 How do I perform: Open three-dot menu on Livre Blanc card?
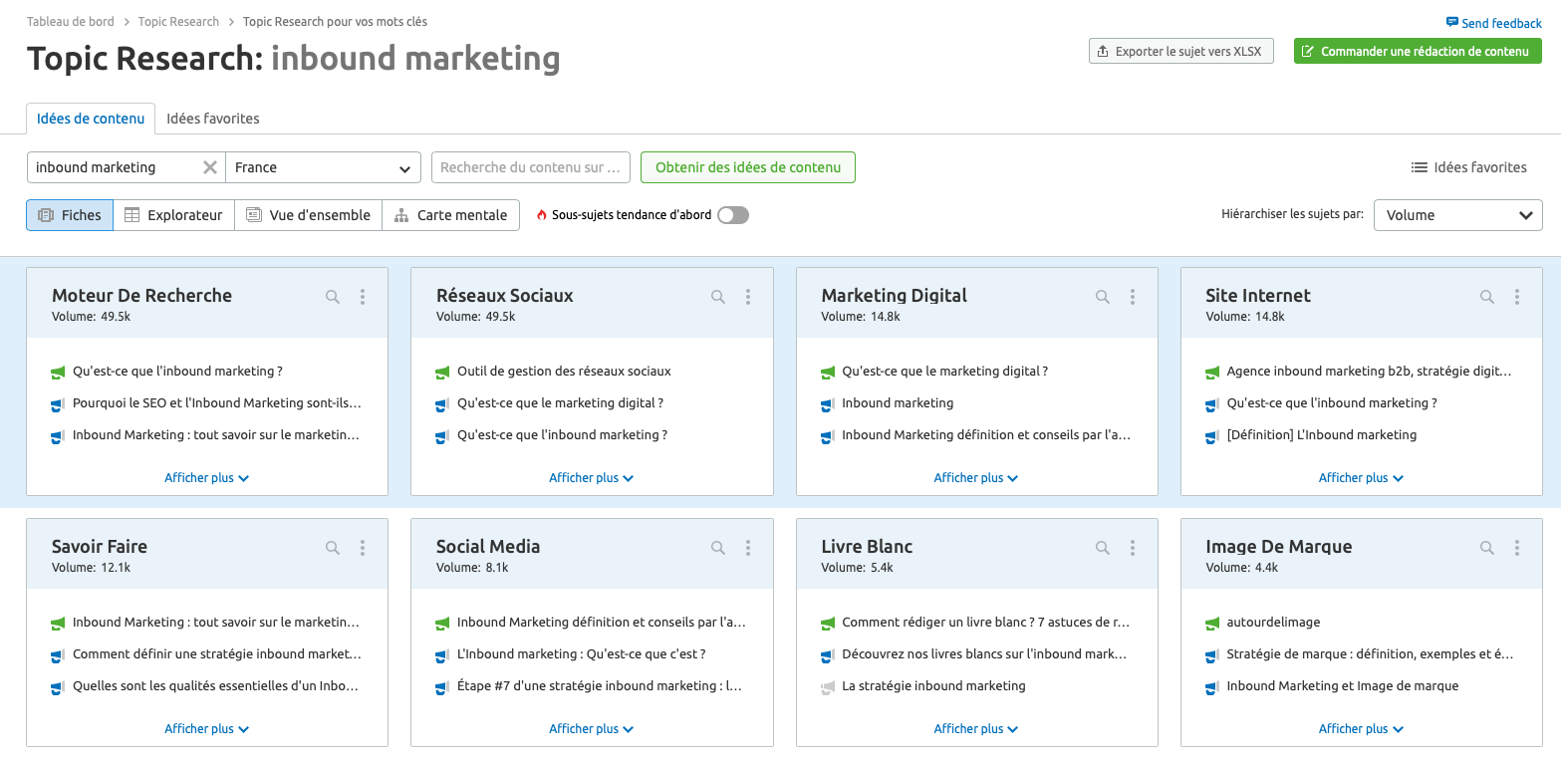[x=1133, y=548]
